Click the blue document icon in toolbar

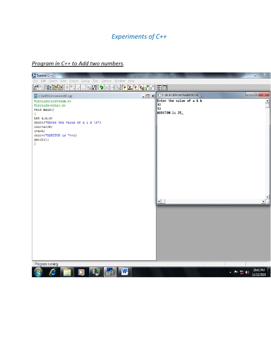49,88
